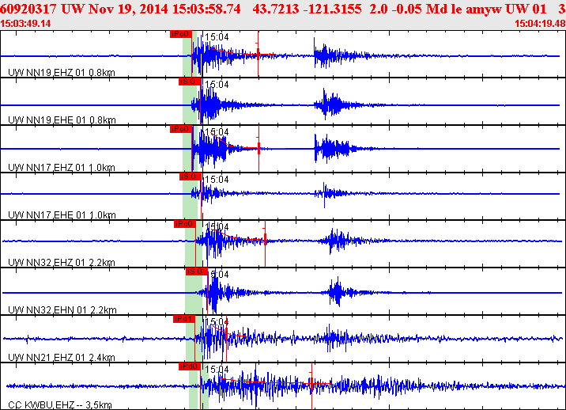Click the station label UW NN19 EHZ 01 0.8km
566x410 pixels.
point(62,72)
